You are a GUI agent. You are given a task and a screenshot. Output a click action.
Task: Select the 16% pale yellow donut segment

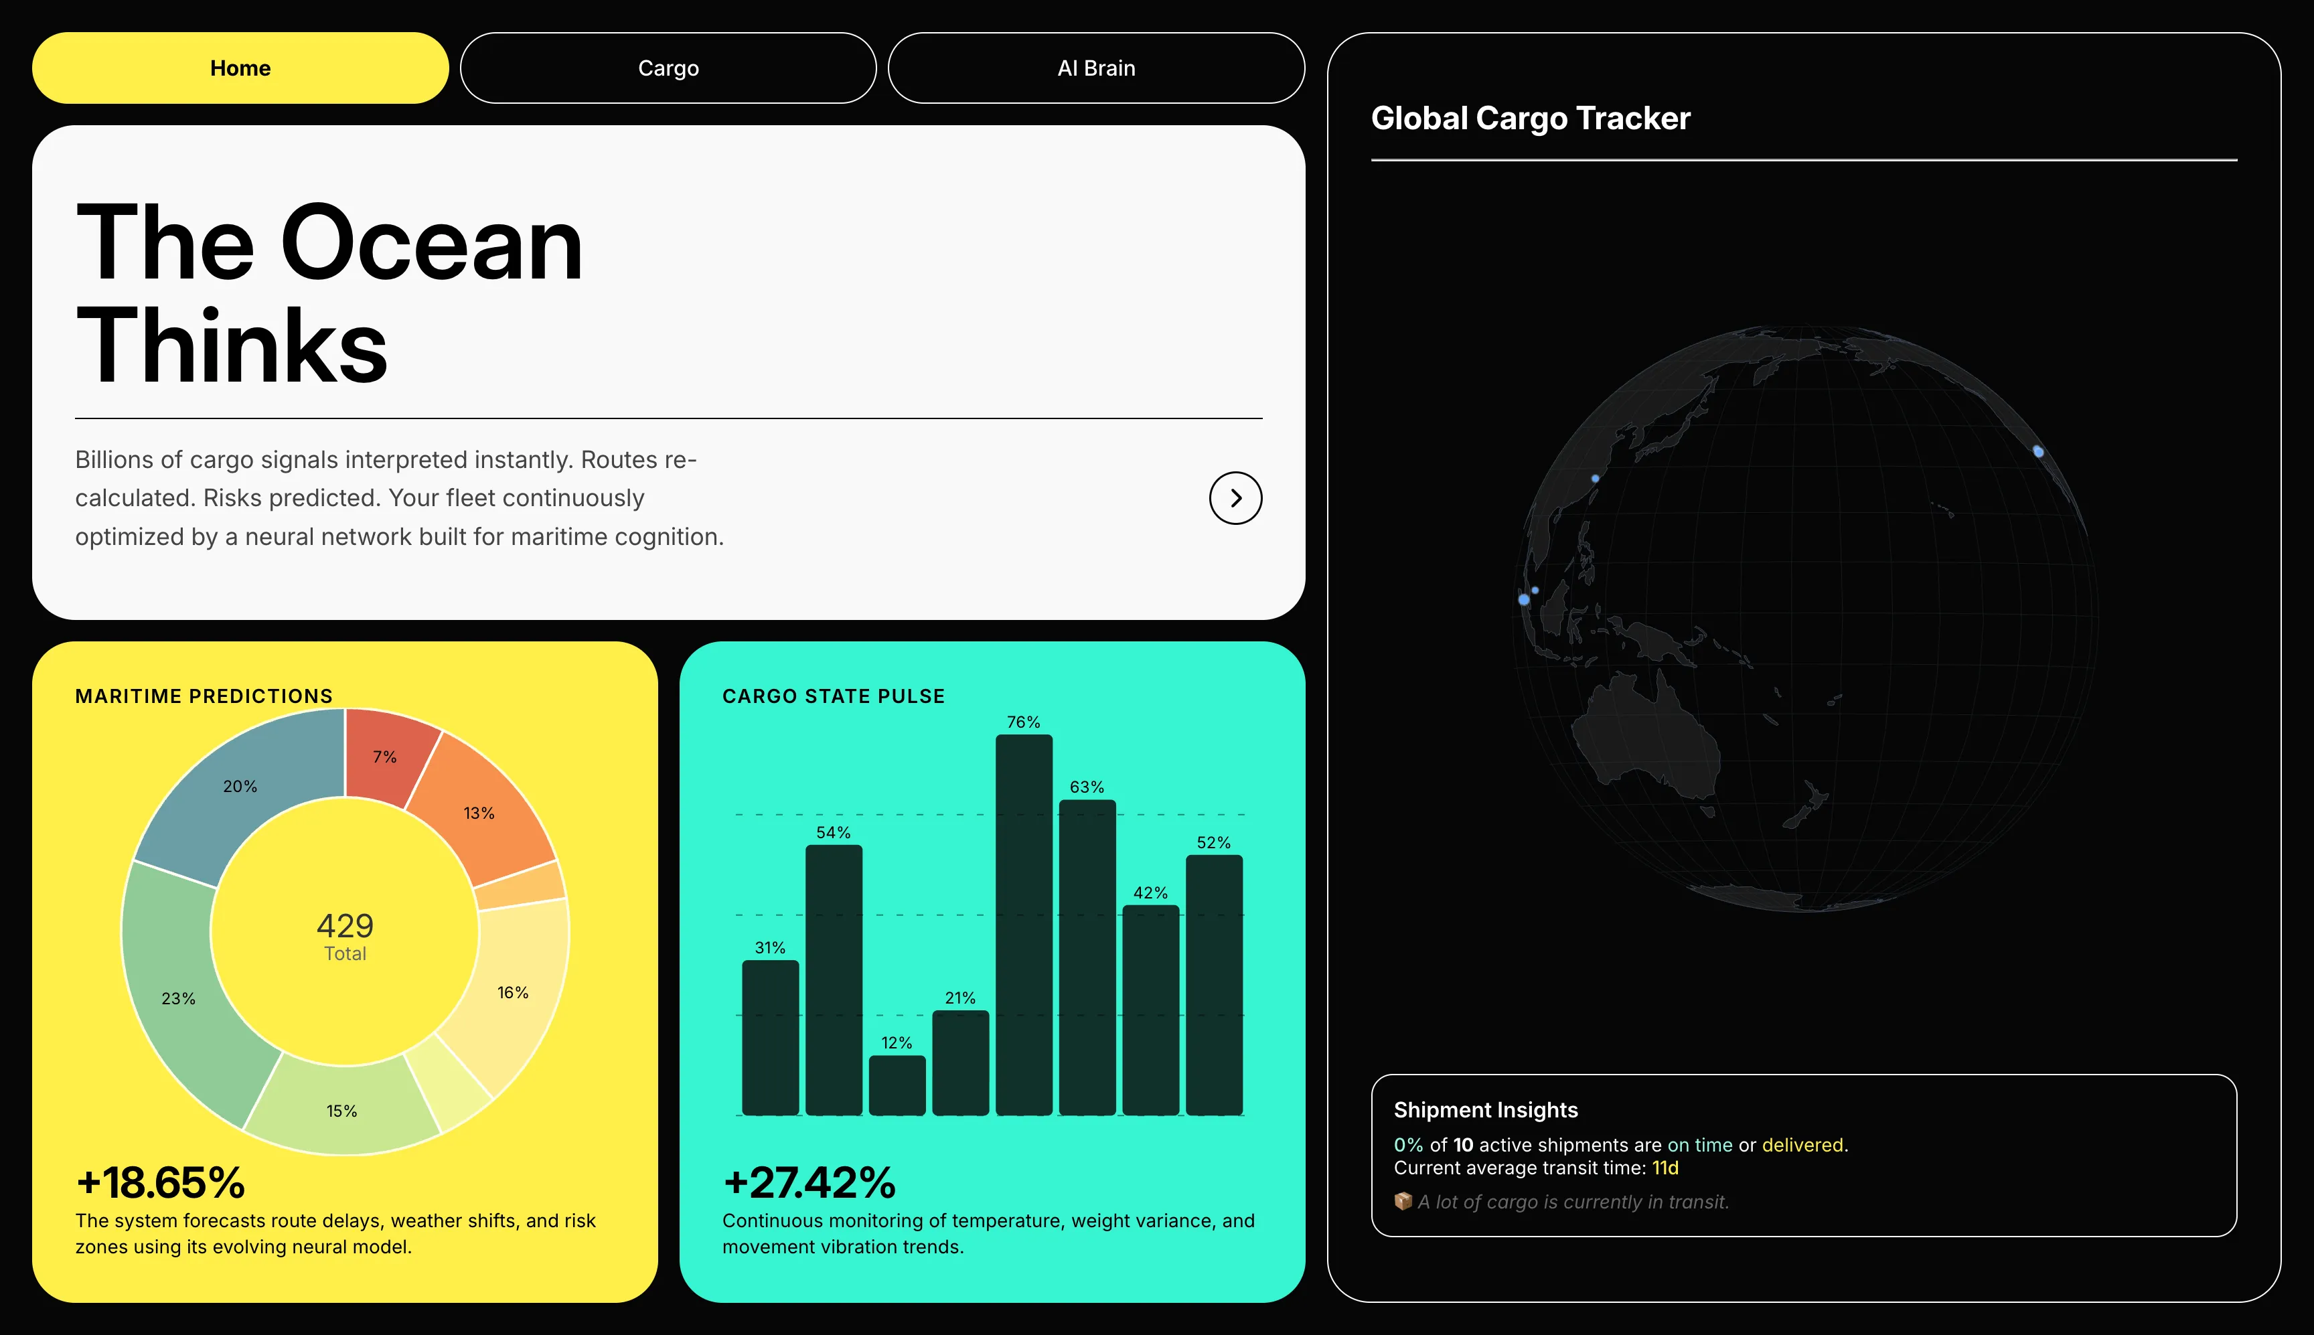coord(514,992)
